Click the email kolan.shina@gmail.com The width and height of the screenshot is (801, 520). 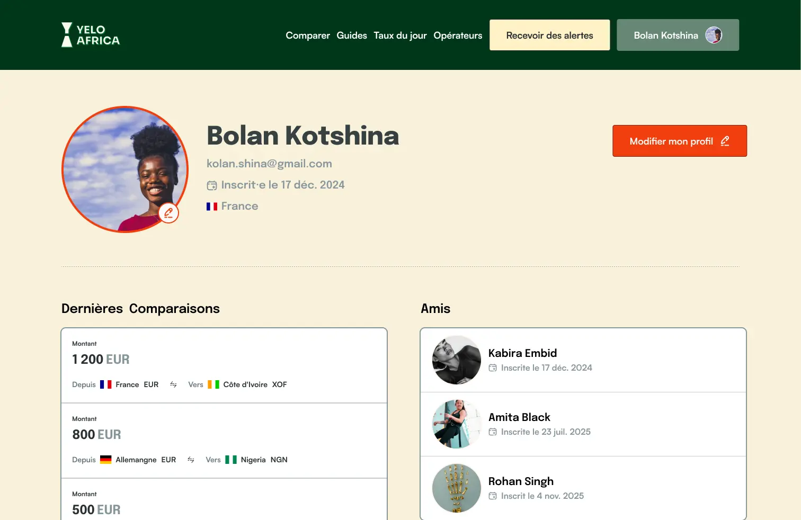269,164
